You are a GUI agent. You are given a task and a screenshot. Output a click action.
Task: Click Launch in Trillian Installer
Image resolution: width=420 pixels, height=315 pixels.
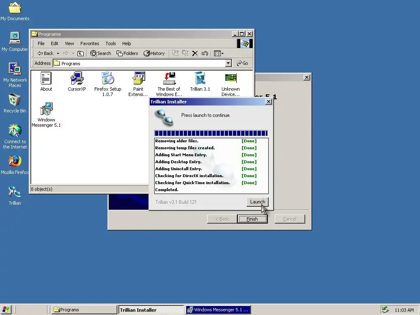pos(258,202)
